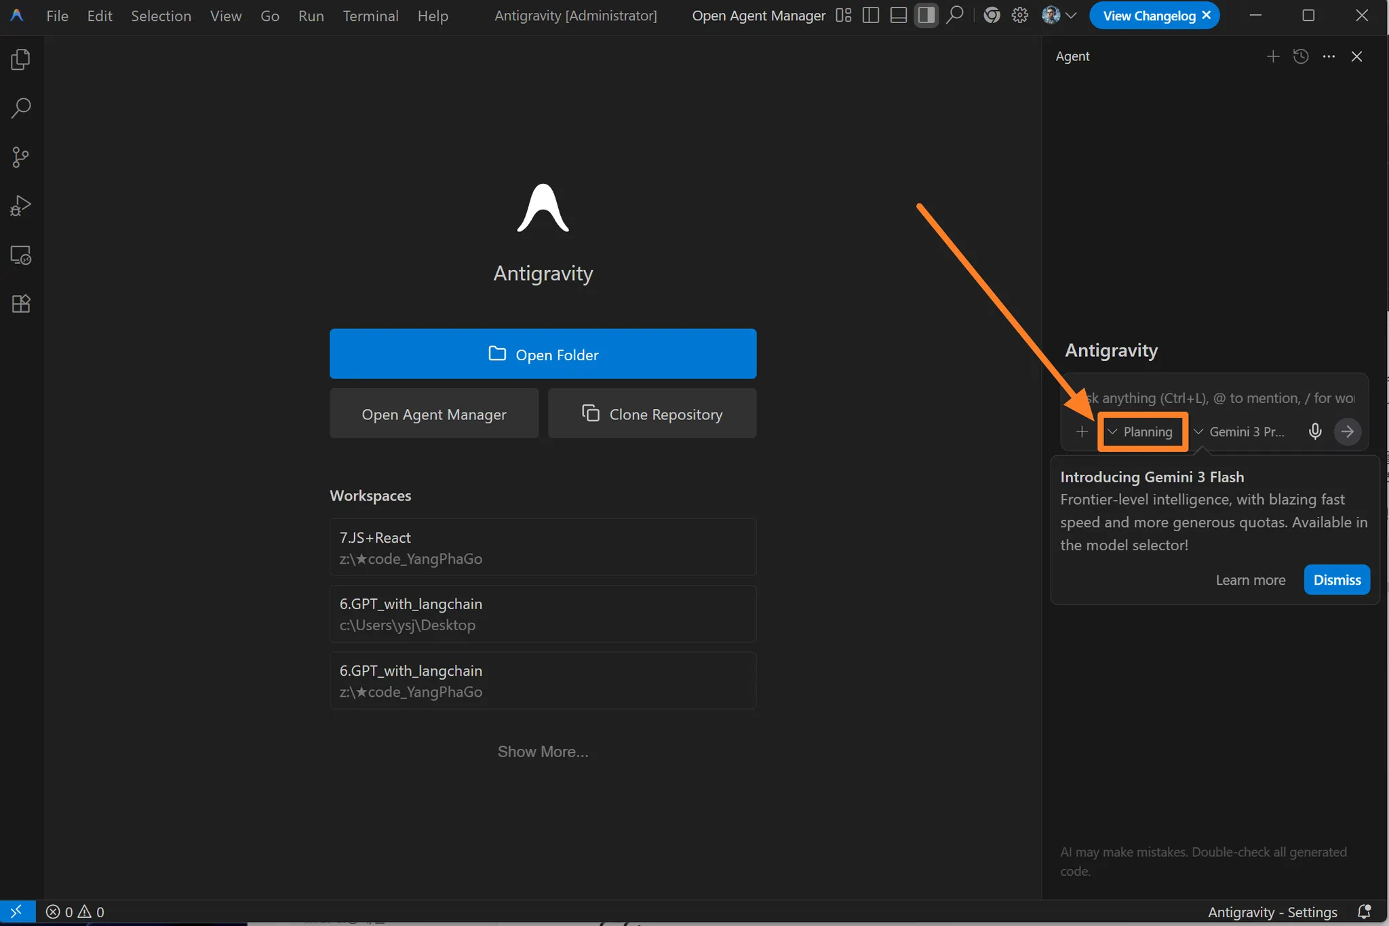Toggle the primary side bar layout

point(871,15)
